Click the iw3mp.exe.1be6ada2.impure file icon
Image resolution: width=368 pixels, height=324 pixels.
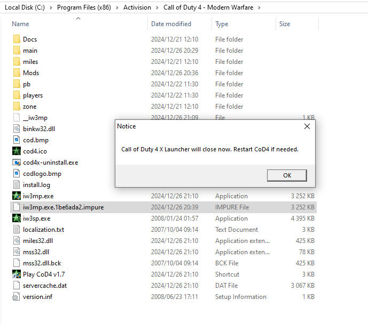click(x=17, y=207)
